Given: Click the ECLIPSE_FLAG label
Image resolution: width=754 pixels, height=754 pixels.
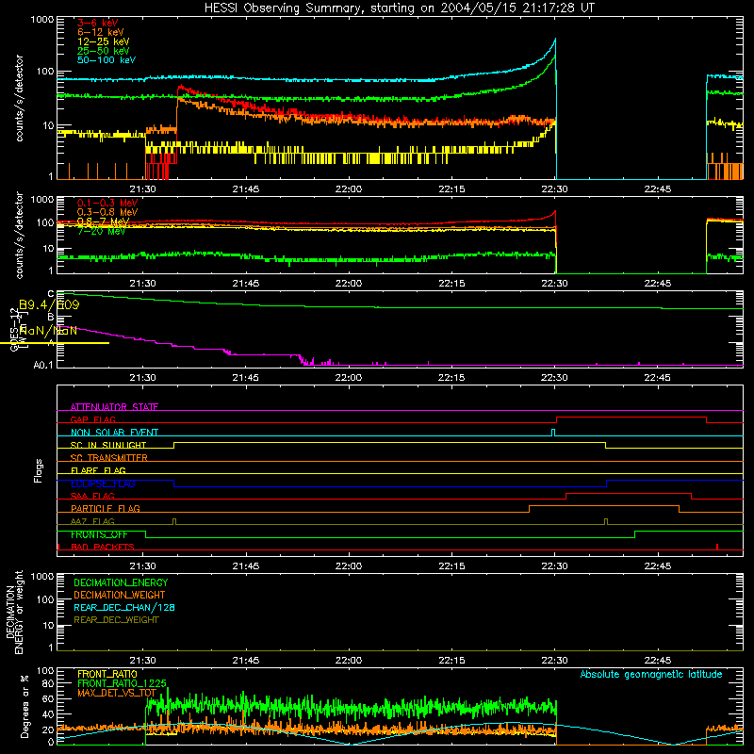Looking at the screenshot, I should point(103,484).
